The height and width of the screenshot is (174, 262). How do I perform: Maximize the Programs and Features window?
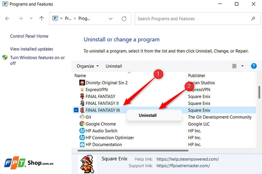click(x=236, y=4)
